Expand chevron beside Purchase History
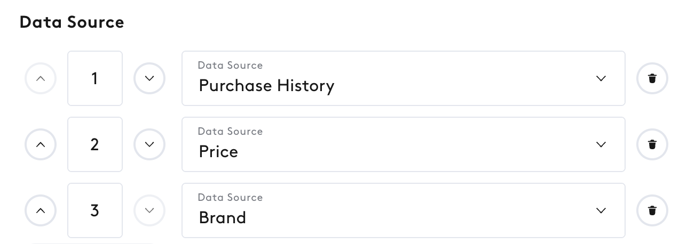This screenshot has width=679, height=244. [x=601, y=78]
